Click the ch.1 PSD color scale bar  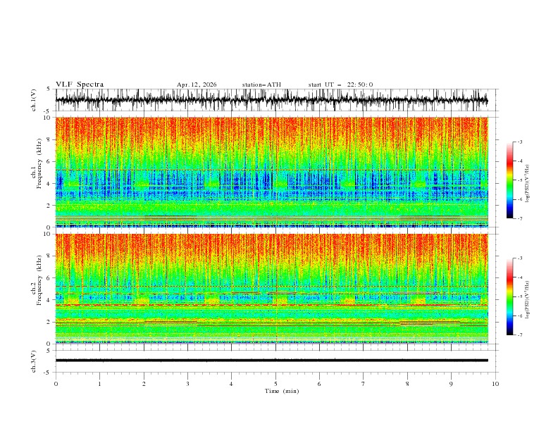click(509, 180)
